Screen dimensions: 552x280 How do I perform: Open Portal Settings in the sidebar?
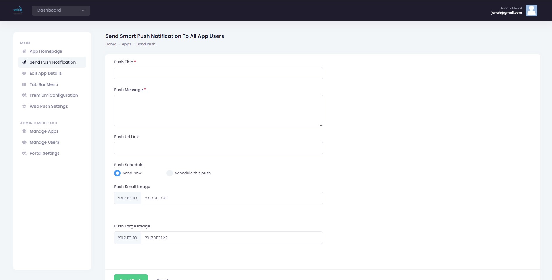[x=44, y=153]
